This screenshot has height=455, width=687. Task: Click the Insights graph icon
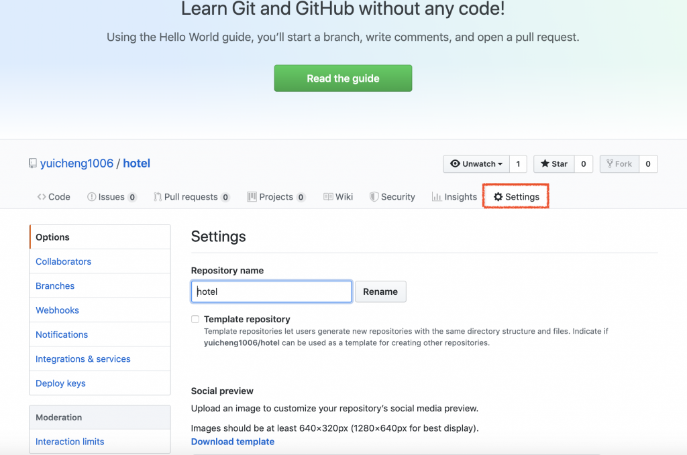point(437,197)
